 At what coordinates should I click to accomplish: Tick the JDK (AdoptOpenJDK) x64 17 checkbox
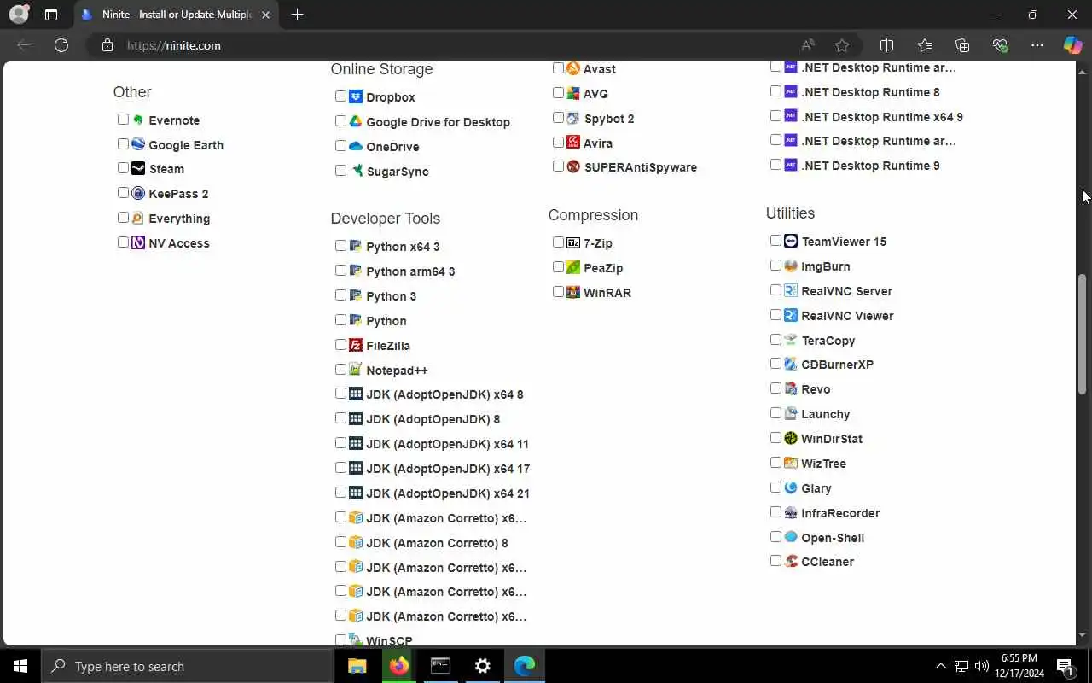click(x=340, y=468)
